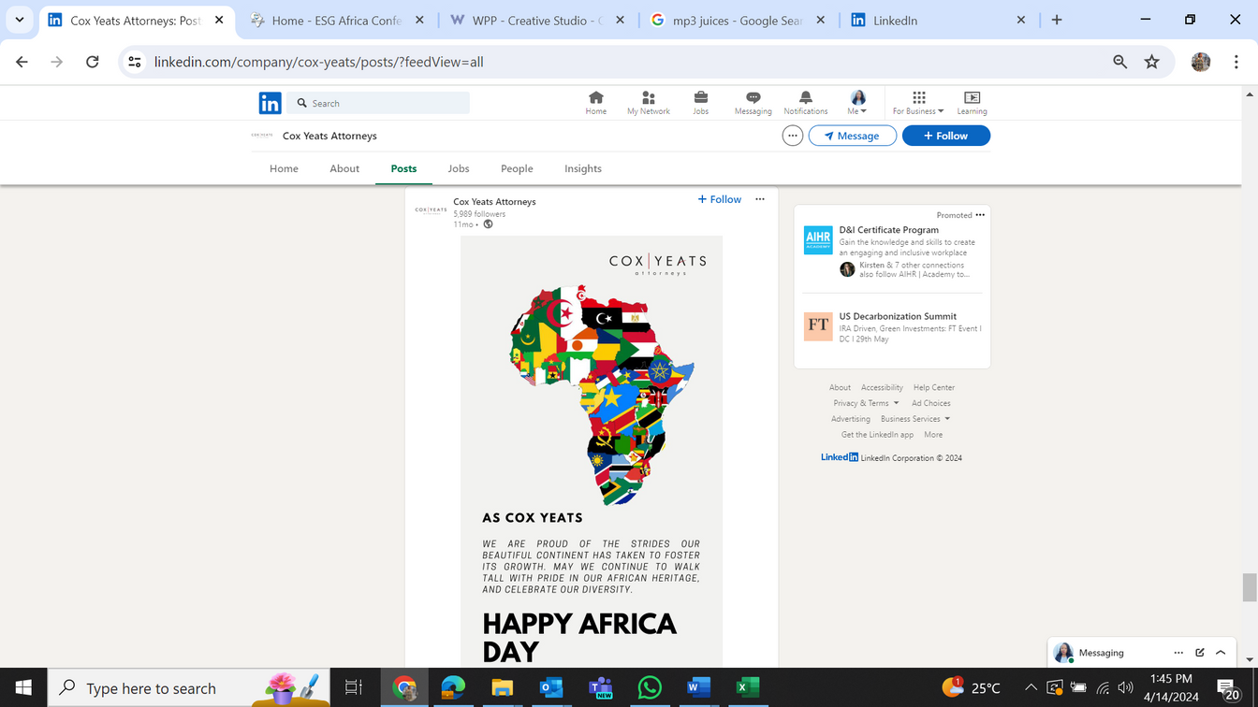
Task: Close the Cox Yeats Attorneys tab
Action: 219,20
